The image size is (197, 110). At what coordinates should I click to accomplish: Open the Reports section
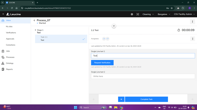point(9,69)
